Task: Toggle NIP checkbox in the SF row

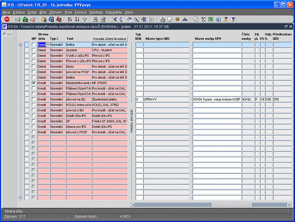Action: (x=34, y=121)
